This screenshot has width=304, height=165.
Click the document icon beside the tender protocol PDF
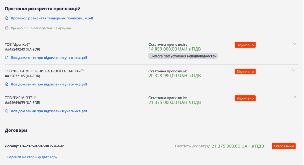coord(7,18)
